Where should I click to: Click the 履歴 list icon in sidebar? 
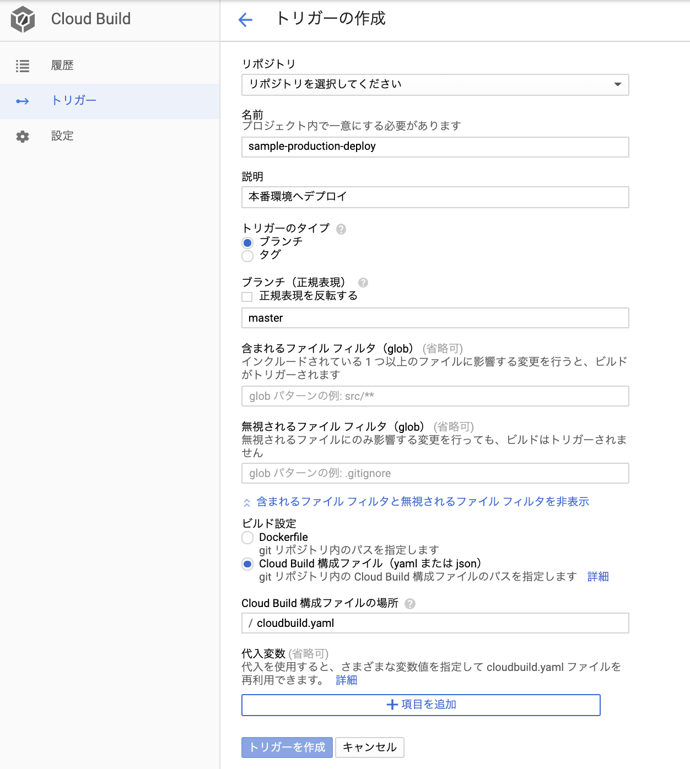point(23,66)
